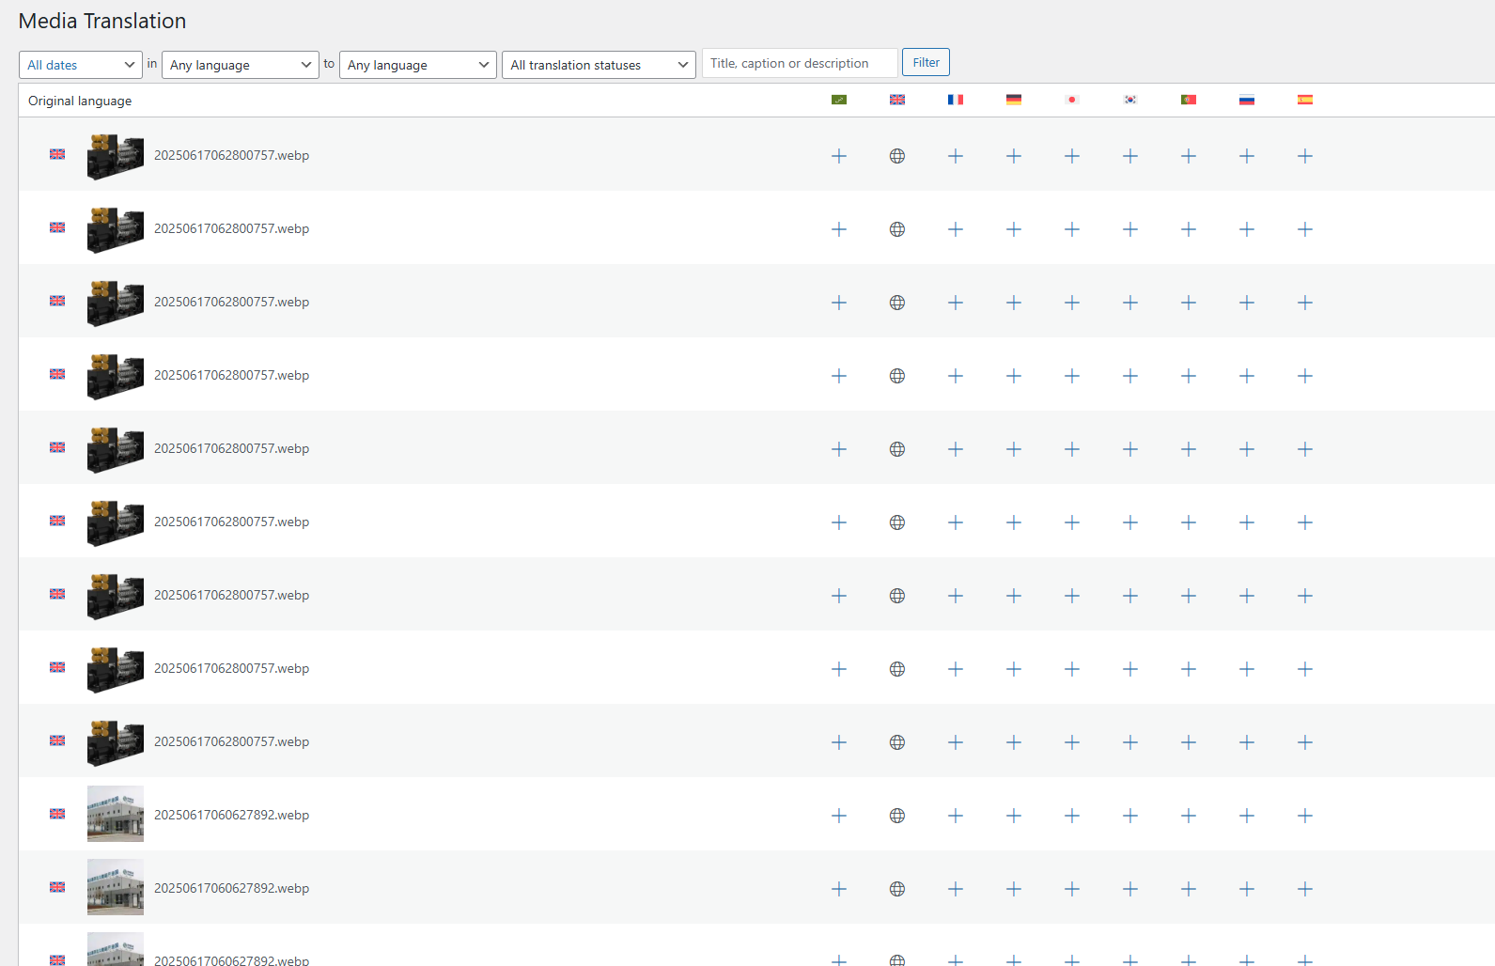This screenshot has height=966, width=1495.
Task: Click the Title, caption or description search field
Action: click(x=800, y=63)
